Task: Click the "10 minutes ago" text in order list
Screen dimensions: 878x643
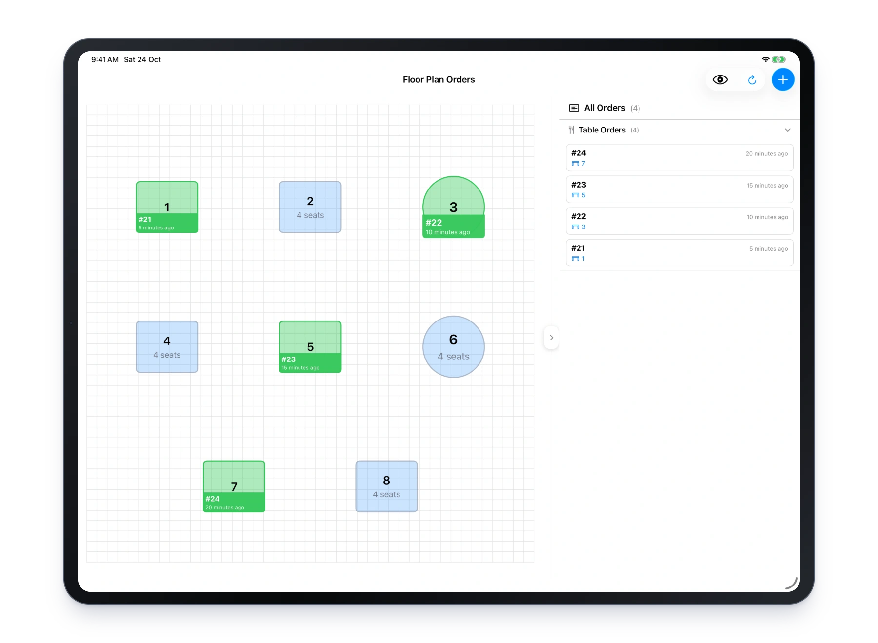Action: coord(767,217)
